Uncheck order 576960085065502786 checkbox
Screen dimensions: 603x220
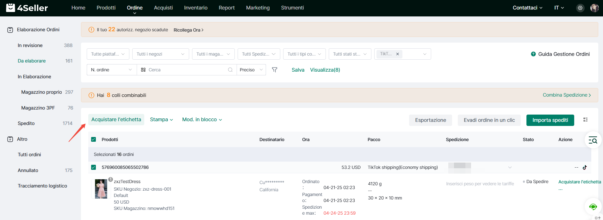[94, 167]
